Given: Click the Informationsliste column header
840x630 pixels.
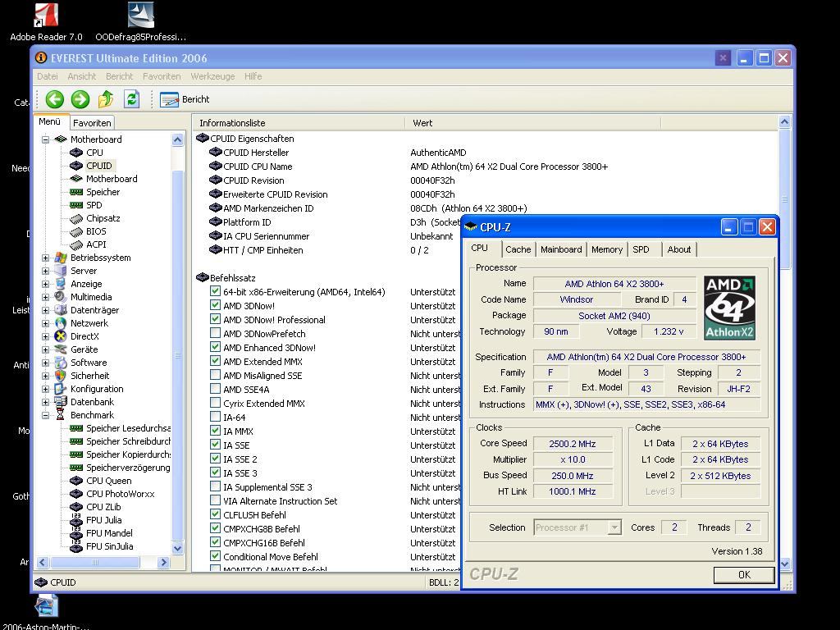Looking at the screenshot, I should pyautogui.click(x=299, y=123).
